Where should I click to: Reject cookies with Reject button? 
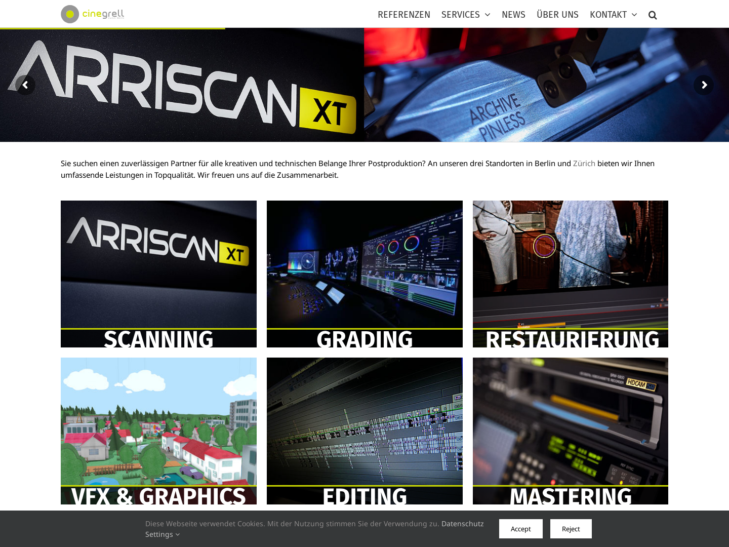(x=571, y=529)
